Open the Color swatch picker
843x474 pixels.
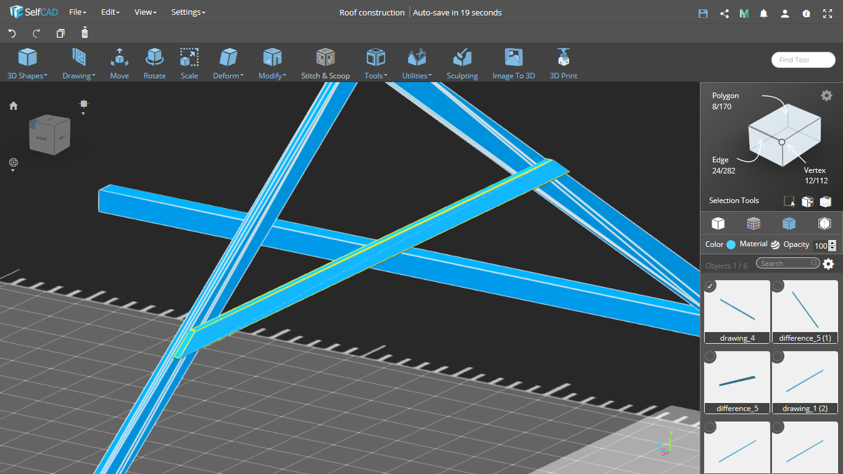(x=731, y=244)
